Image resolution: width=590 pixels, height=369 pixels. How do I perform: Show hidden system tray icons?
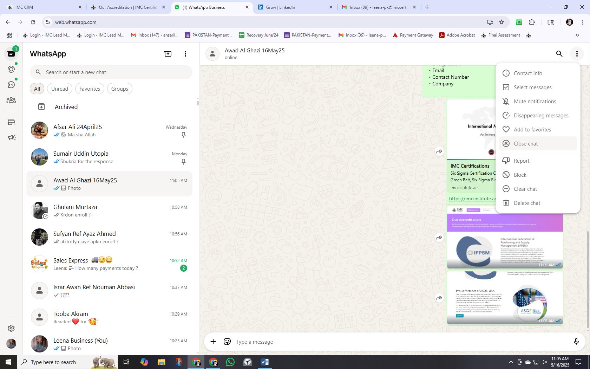pyautogui.click(x=511, y=362)
